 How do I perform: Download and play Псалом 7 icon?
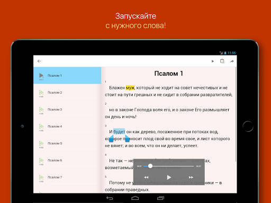pyautogui.click(x=41, y=177)
